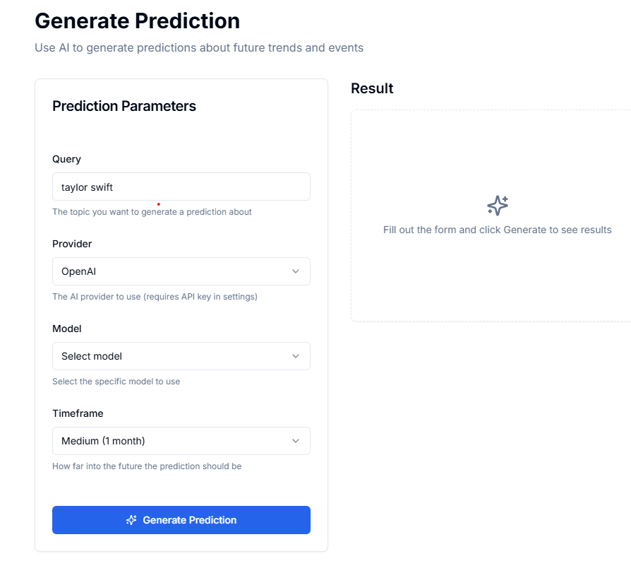Expand the Timeframe dropdown set to Medium
This screenshot has height=561, width=631.
pyautogui.click(x=181, y=441)
